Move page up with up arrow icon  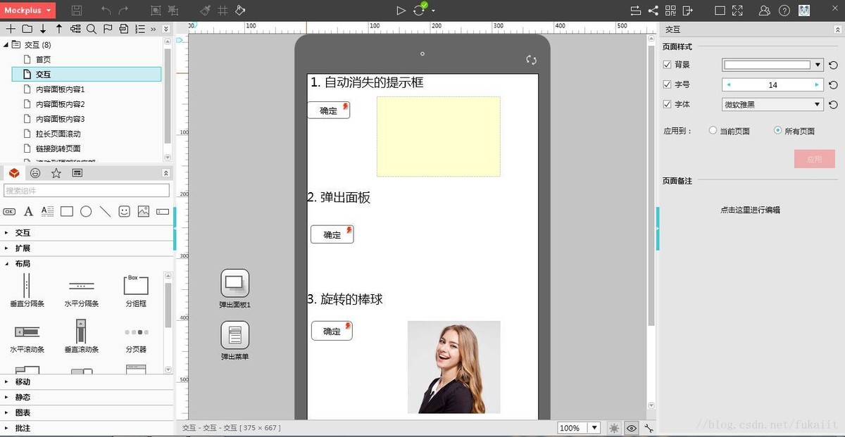click(x=59, y=29)
